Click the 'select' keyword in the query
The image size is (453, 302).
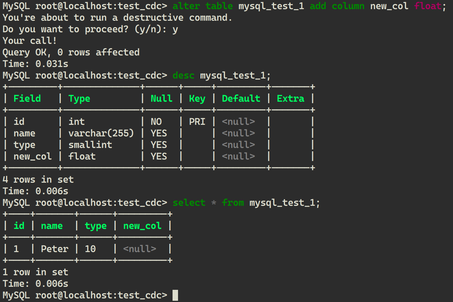coord(189,203)
